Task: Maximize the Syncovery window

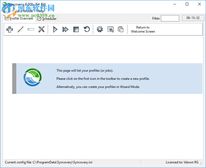Action: (x=187, y=4)
